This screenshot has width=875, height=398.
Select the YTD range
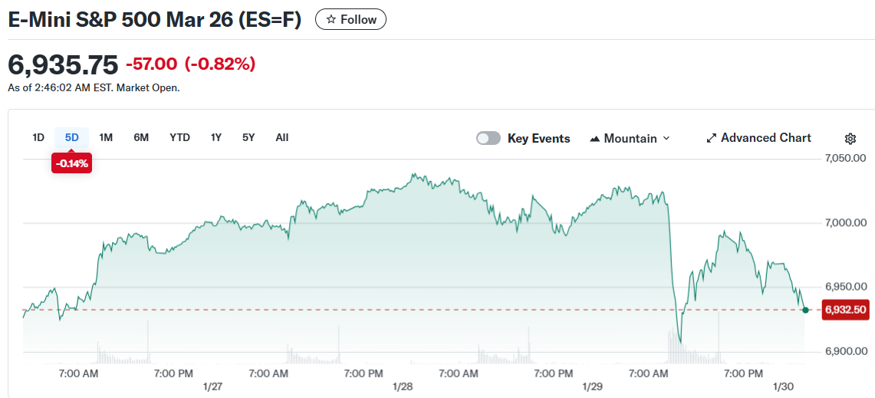179,138
